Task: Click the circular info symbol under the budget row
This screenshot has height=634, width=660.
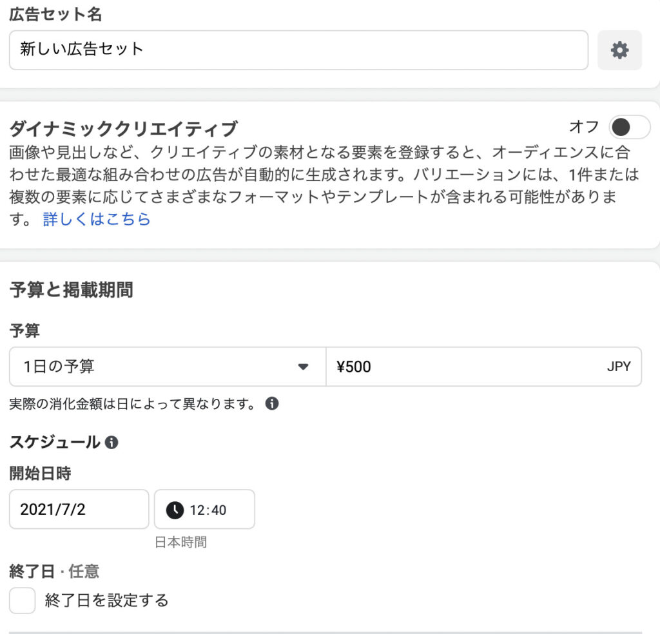Action: click(273, 403)
